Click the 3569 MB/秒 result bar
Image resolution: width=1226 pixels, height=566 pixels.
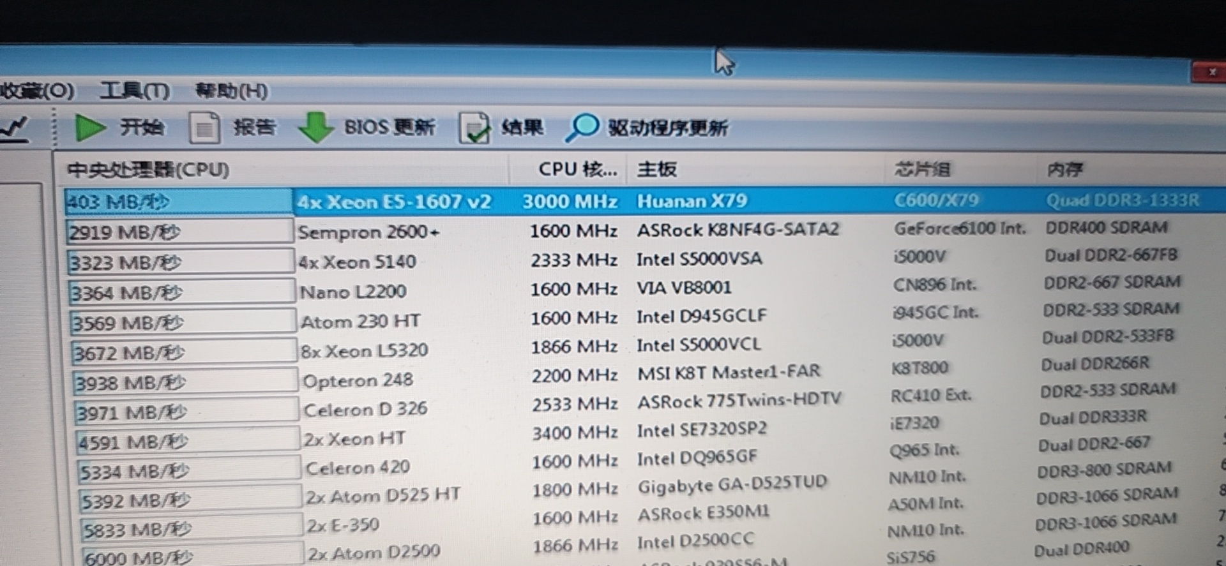coord(183,322)
